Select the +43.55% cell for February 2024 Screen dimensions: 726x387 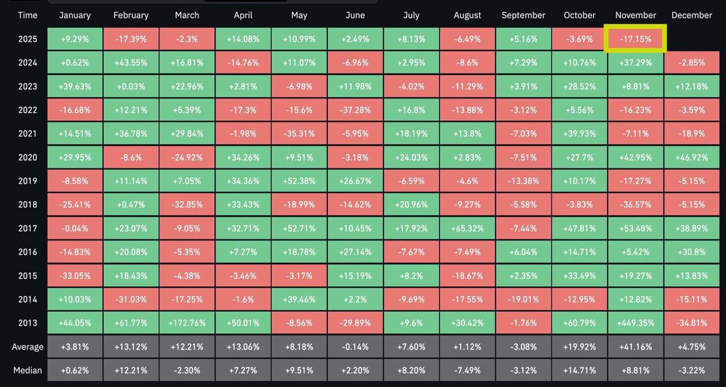[x=130, y=63]
